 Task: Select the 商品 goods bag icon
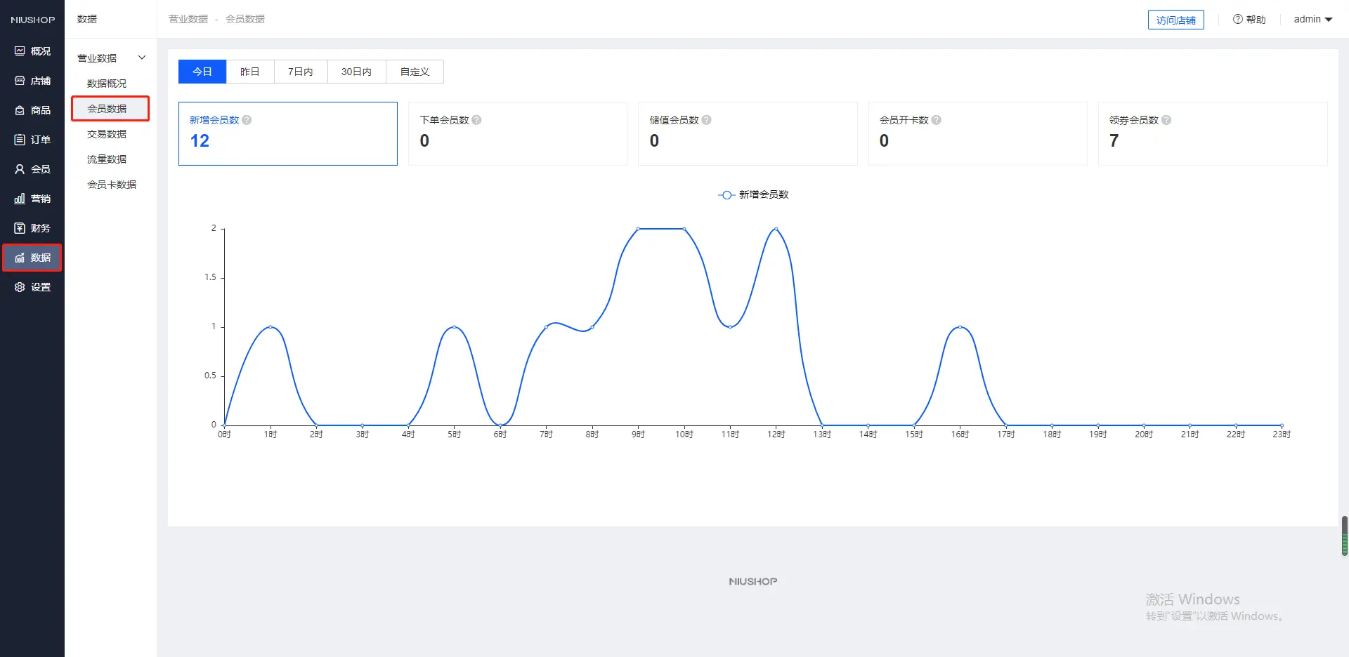click(20, 110)
